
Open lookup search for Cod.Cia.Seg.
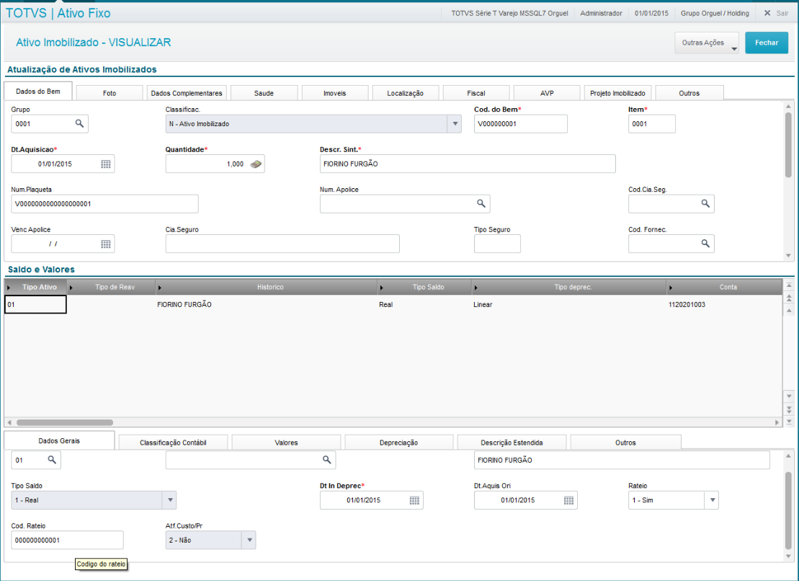pos(705,203)
